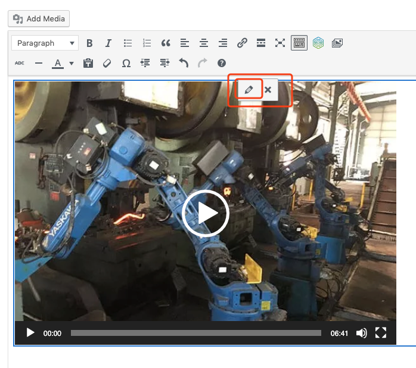416x368 pixels.
Task: Insert a bulleted list
Action: (x=128, y=43)
